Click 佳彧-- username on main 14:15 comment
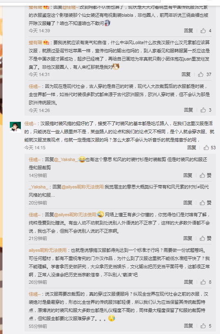 tap(30, 123)
